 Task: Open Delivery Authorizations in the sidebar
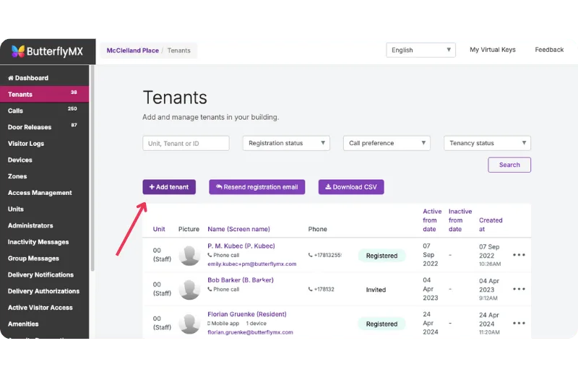coord(44,291)
